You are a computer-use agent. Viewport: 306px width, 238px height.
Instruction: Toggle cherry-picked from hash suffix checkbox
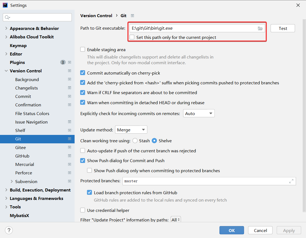83,82
